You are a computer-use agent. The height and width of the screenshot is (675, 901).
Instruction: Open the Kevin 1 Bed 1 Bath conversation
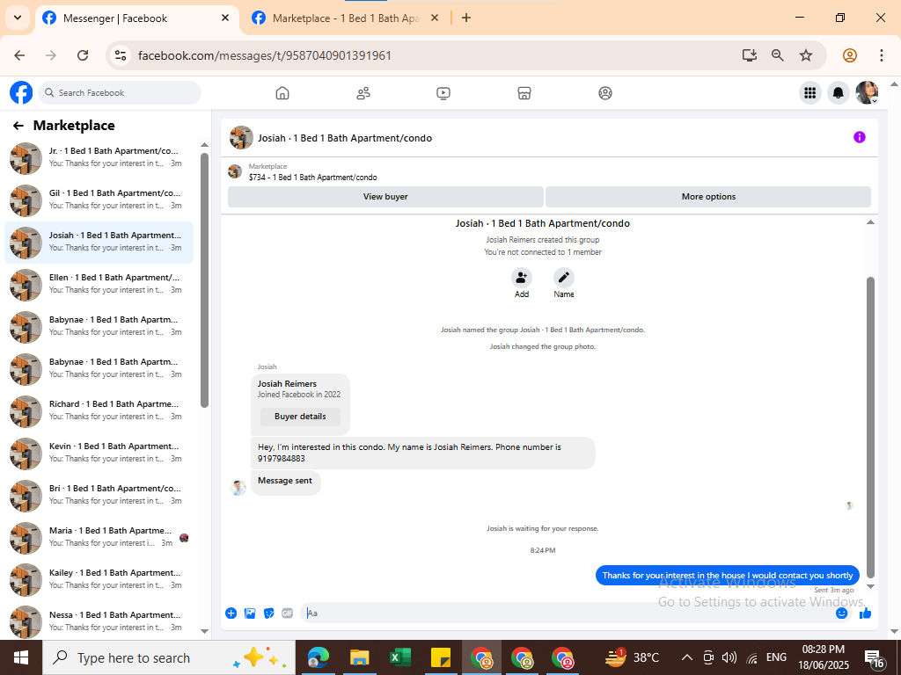[x=99, y=453]
